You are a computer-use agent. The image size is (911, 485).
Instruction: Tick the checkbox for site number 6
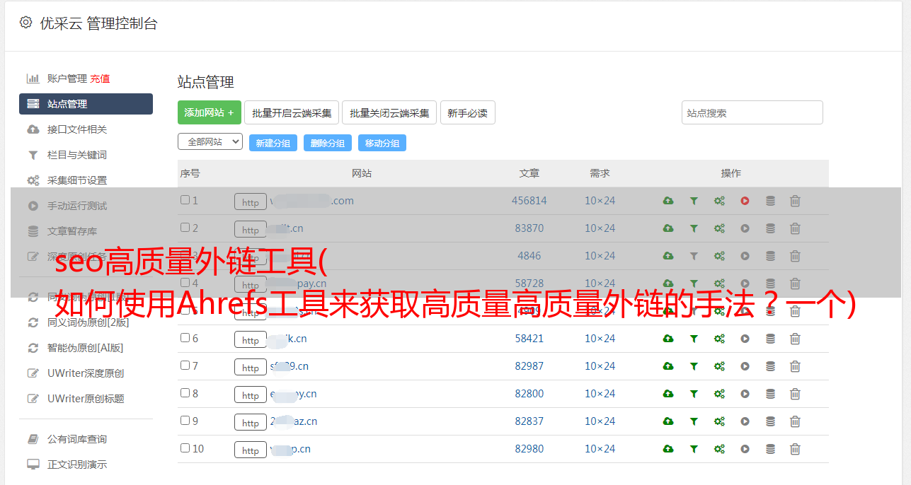click(185, 338)
